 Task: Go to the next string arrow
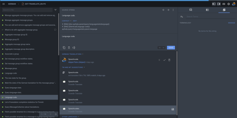click(x=168, y=10)
